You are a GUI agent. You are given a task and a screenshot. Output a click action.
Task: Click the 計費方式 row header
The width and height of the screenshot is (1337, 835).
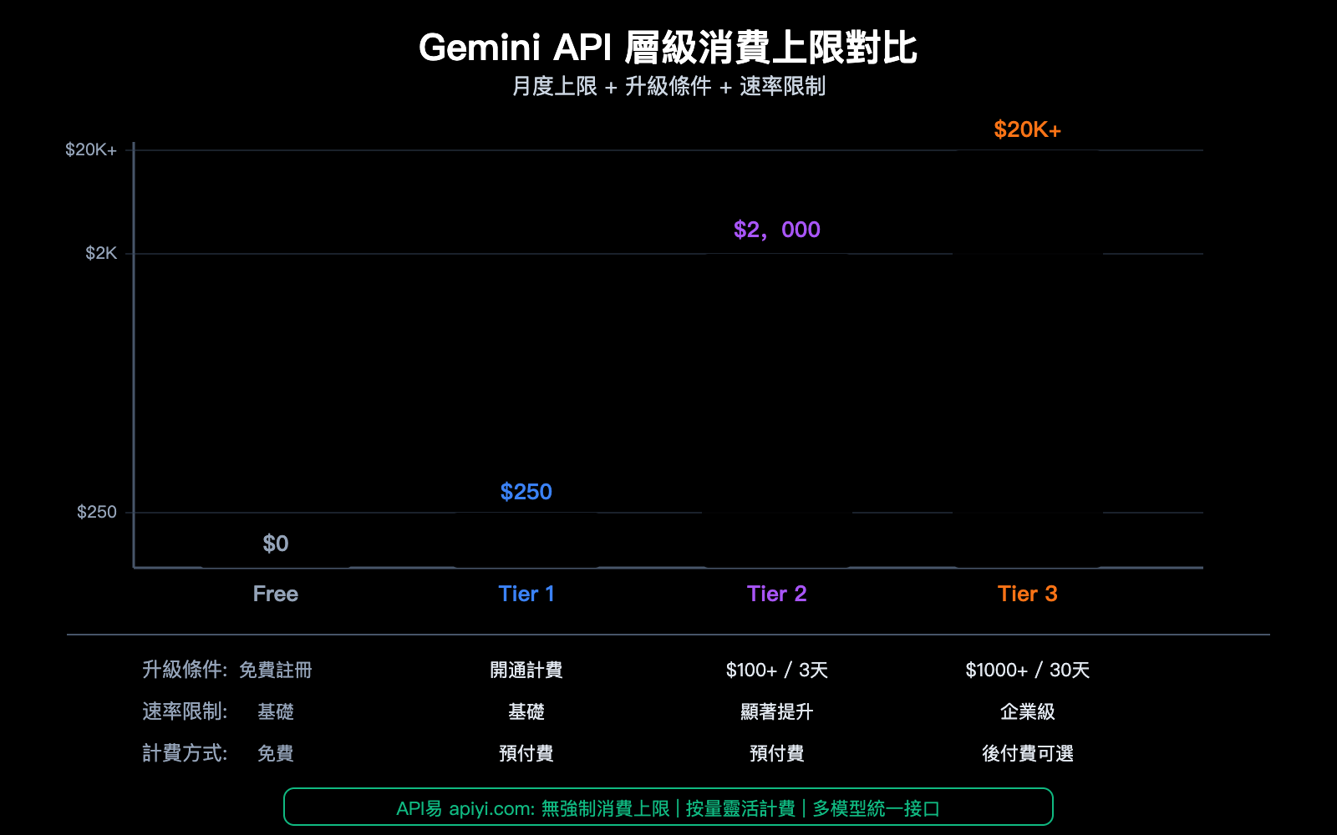[184, 753]
